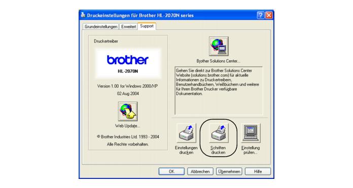
Task: Confirm with the OK button
Action: (x=171, y=171)
